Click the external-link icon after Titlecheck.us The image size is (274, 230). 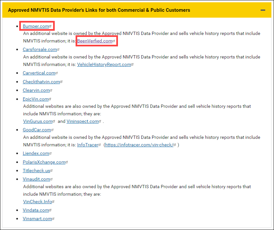click(51, 171)
